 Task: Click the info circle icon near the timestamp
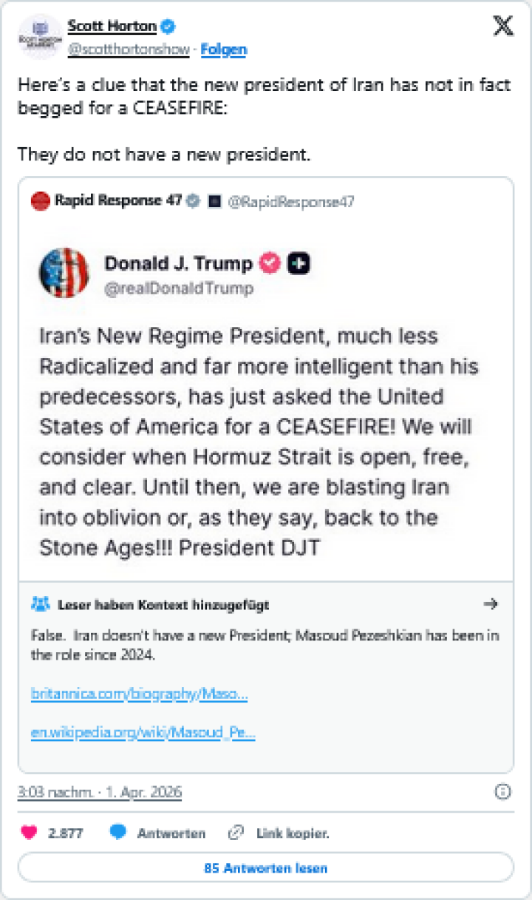(502, 792)
